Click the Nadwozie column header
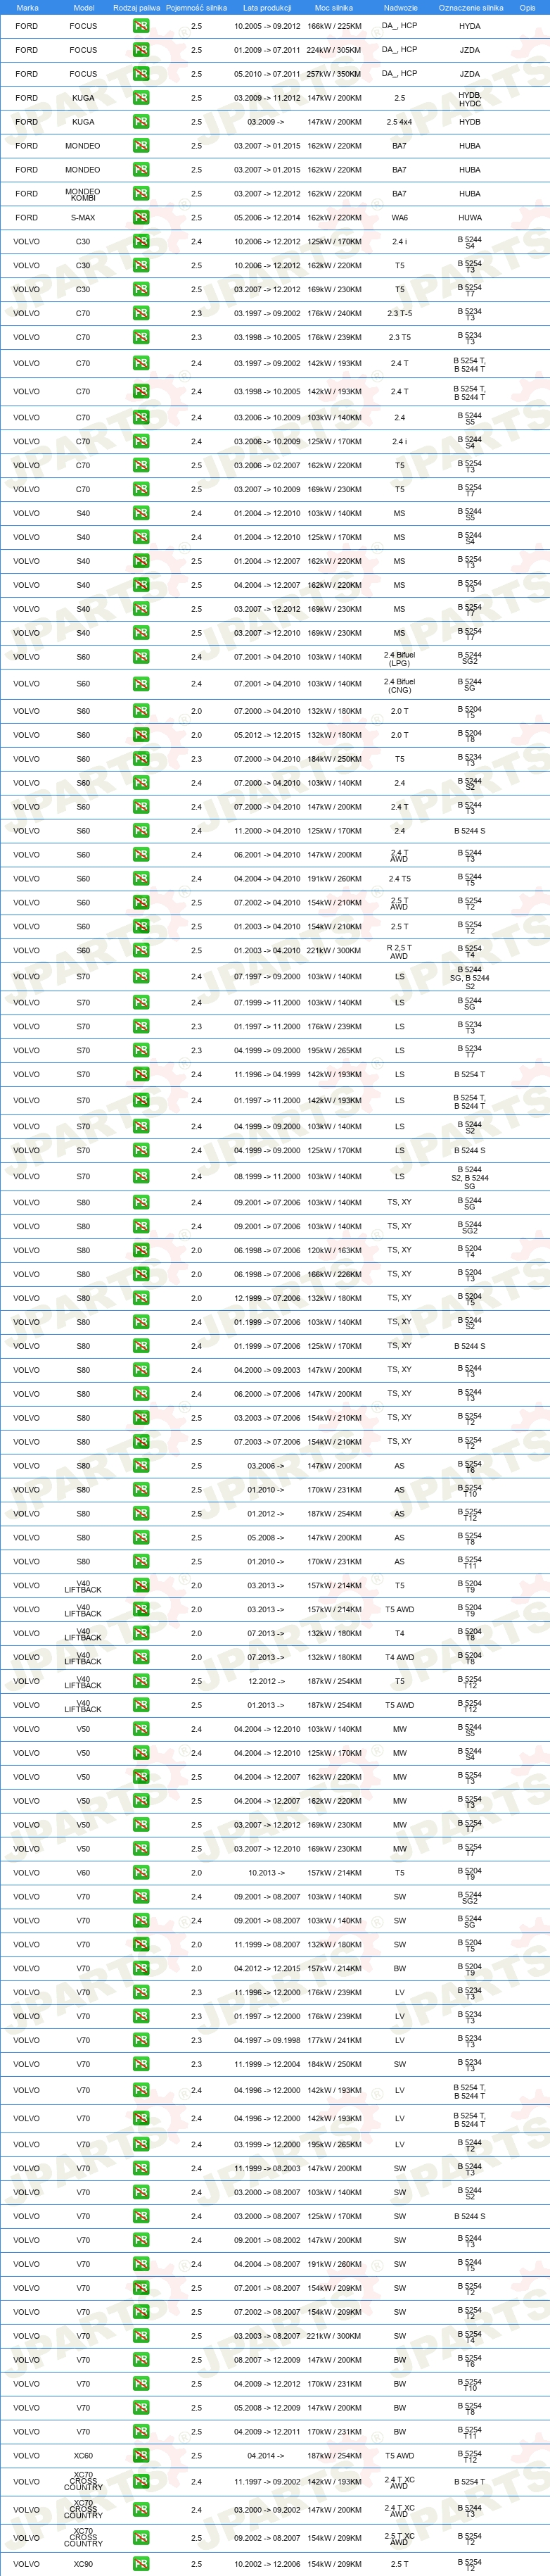The width and height of the screenshot is (550, 2576). [x=400, y=7]
